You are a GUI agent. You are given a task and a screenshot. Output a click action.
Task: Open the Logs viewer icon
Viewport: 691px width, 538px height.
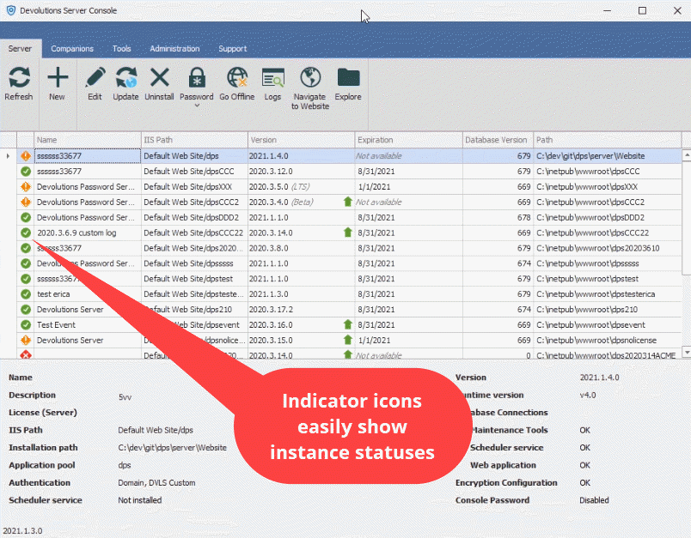click(272, 78)
